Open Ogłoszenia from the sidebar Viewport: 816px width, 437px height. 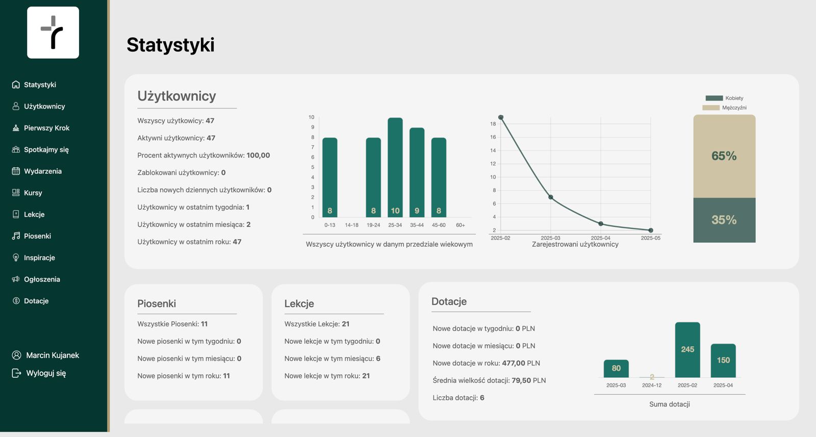point(42,279)
